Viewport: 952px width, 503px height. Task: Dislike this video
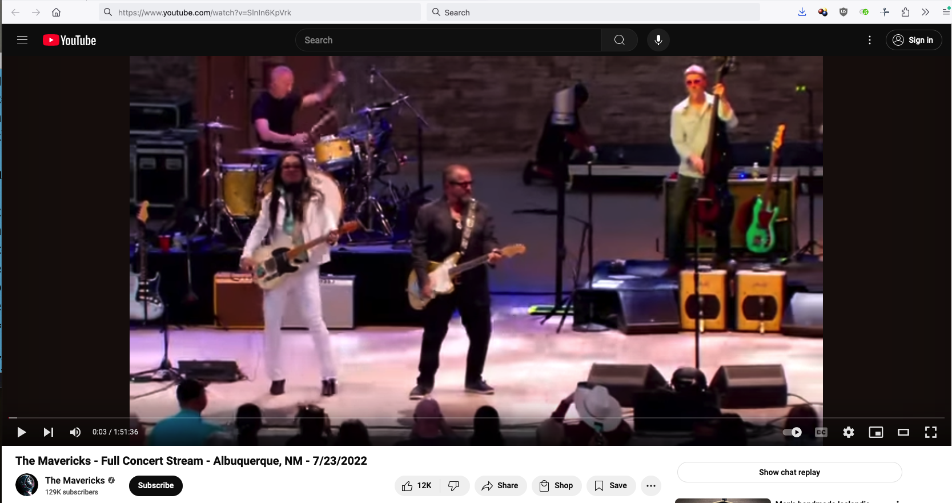click(x=454, y=486)
